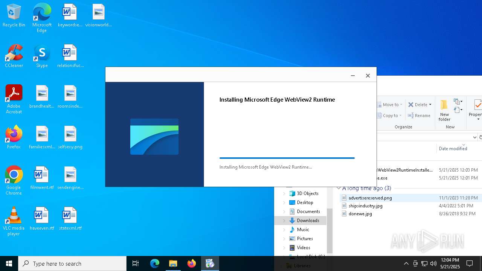
Task: Open the Skype desktop shortcut
Action: (42, 56)
